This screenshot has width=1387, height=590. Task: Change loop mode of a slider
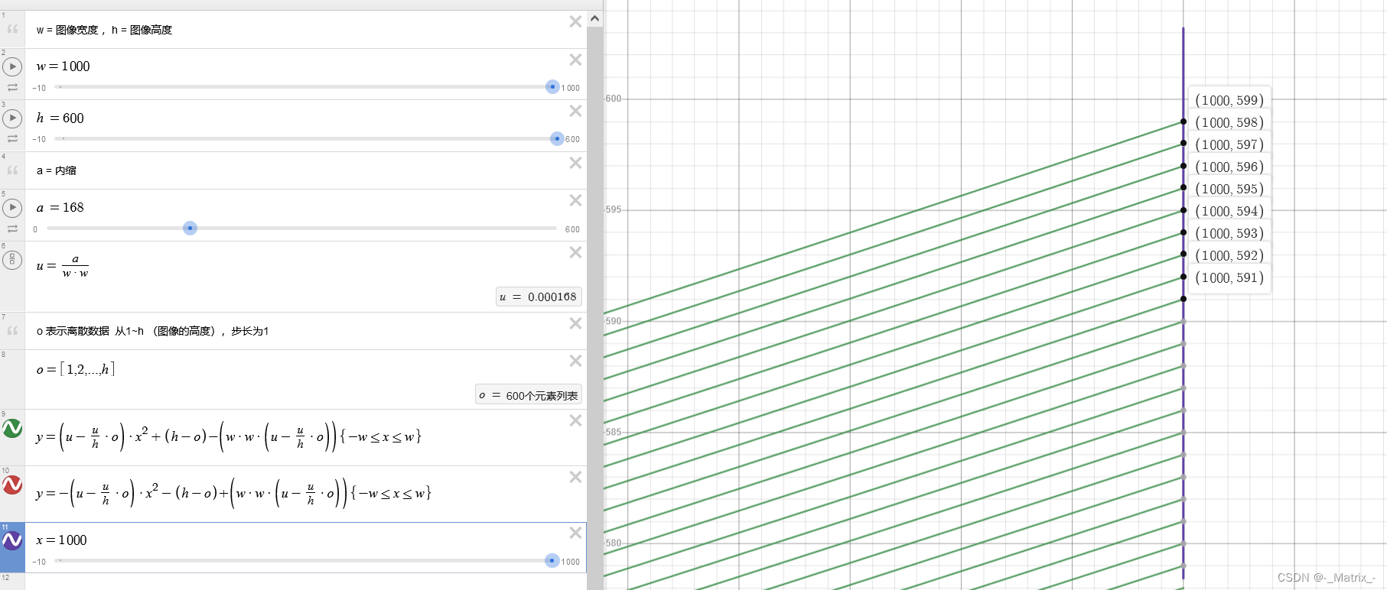pyautogui.click(x=12, y=229)
